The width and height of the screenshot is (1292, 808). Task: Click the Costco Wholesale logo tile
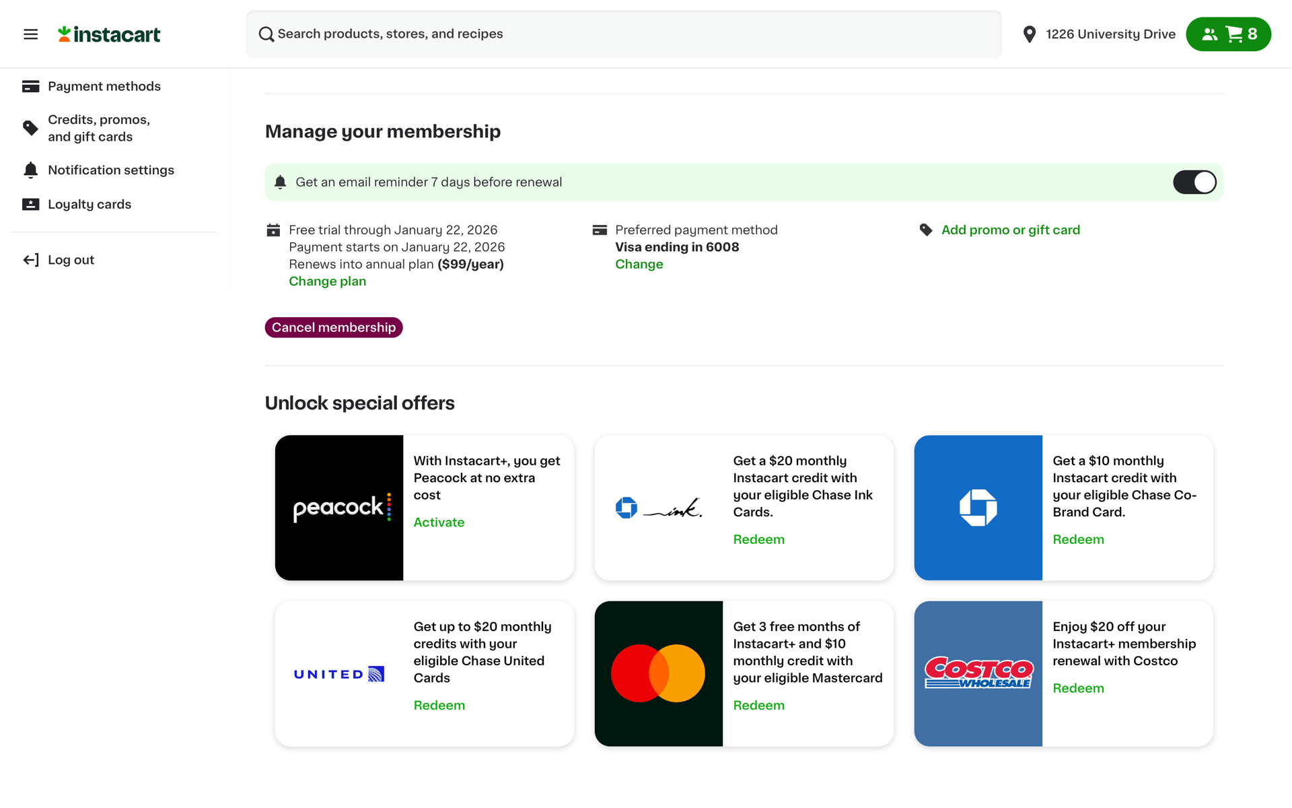point(978,673)
